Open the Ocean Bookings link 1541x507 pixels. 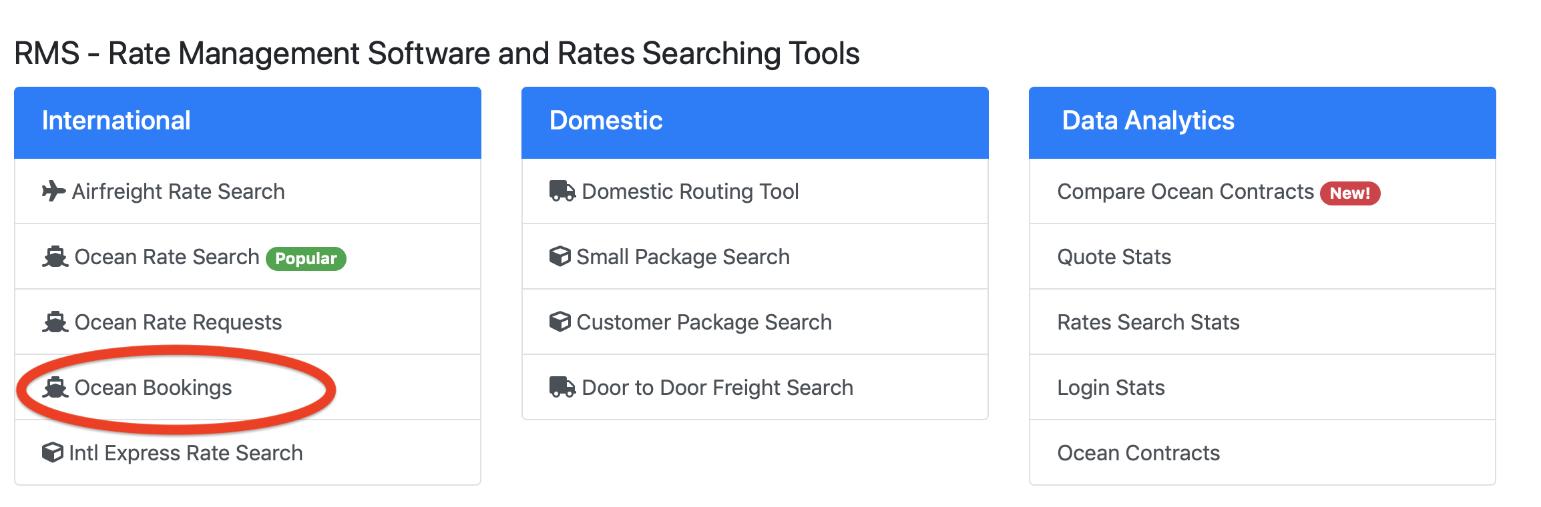153,388
